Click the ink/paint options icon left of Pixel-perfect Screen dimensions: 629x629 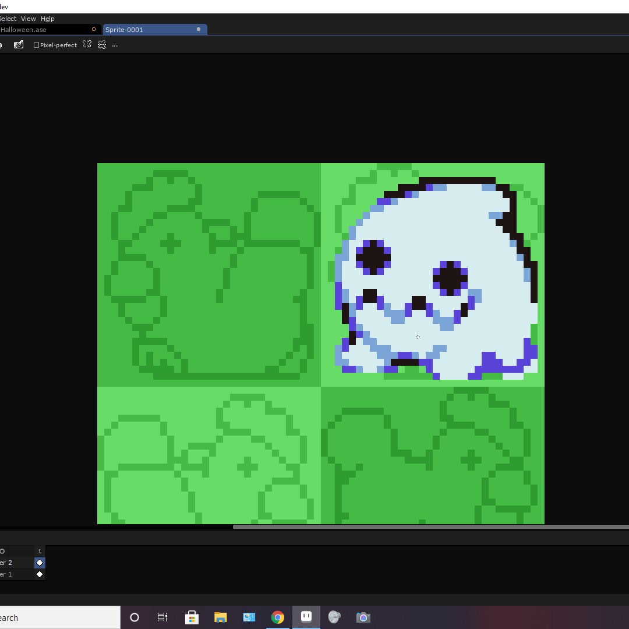pyautogui.click(x=19, y=45)
